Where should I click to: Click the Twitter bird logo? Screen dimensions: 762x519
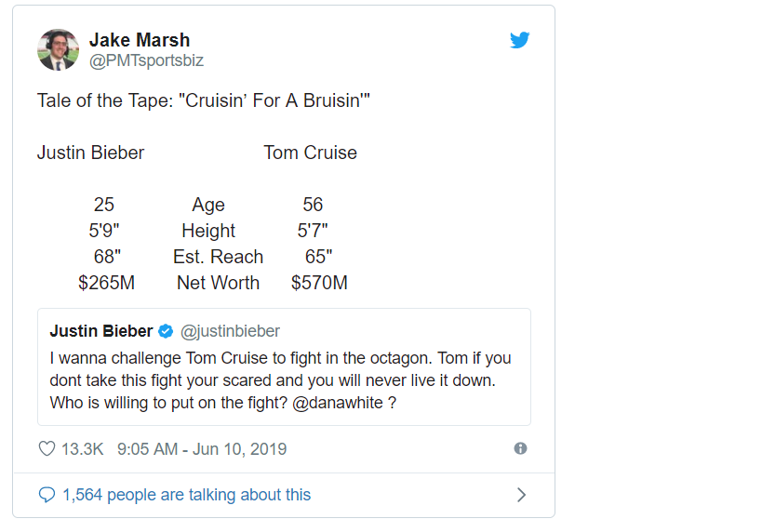click(x=519, y=40)
